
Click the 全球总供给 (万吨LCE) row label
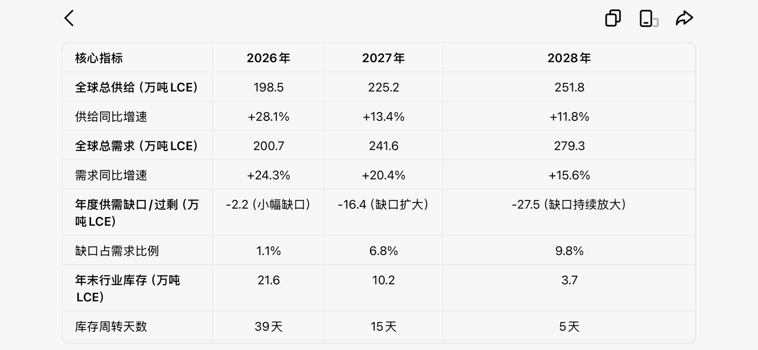[137, 87]
